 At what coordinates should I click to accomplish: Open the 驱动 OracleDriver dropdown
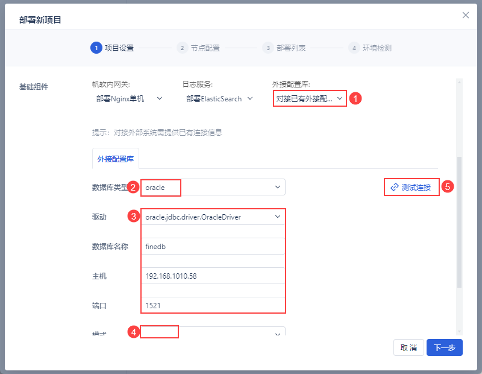pos(278,217)
